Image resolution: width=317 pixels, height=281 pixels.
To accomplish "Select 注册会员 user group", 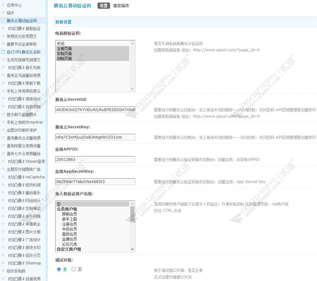I will [69, 224].
